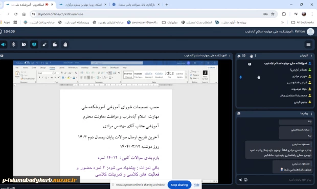Image resolution: width=317 pixels, height=189 pixels.
Task: Open the Layout tab in shared Word
Action: tap(61, 67)
